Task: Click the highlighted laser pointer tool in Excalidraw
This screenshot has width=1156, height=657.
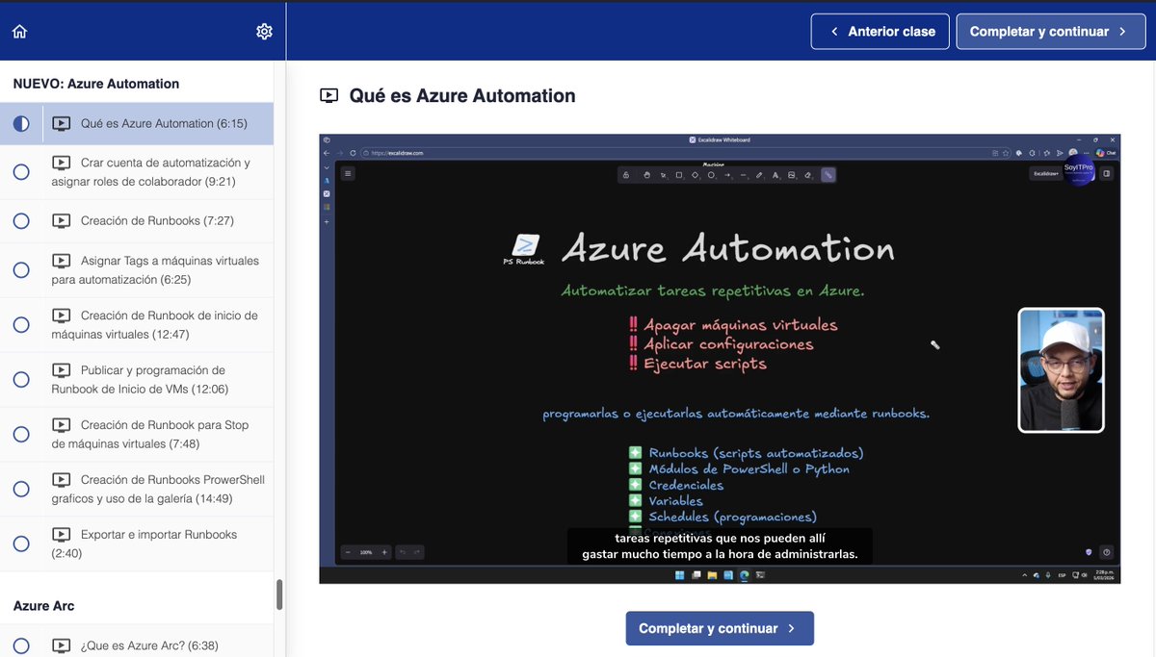Action: (828, 175)
